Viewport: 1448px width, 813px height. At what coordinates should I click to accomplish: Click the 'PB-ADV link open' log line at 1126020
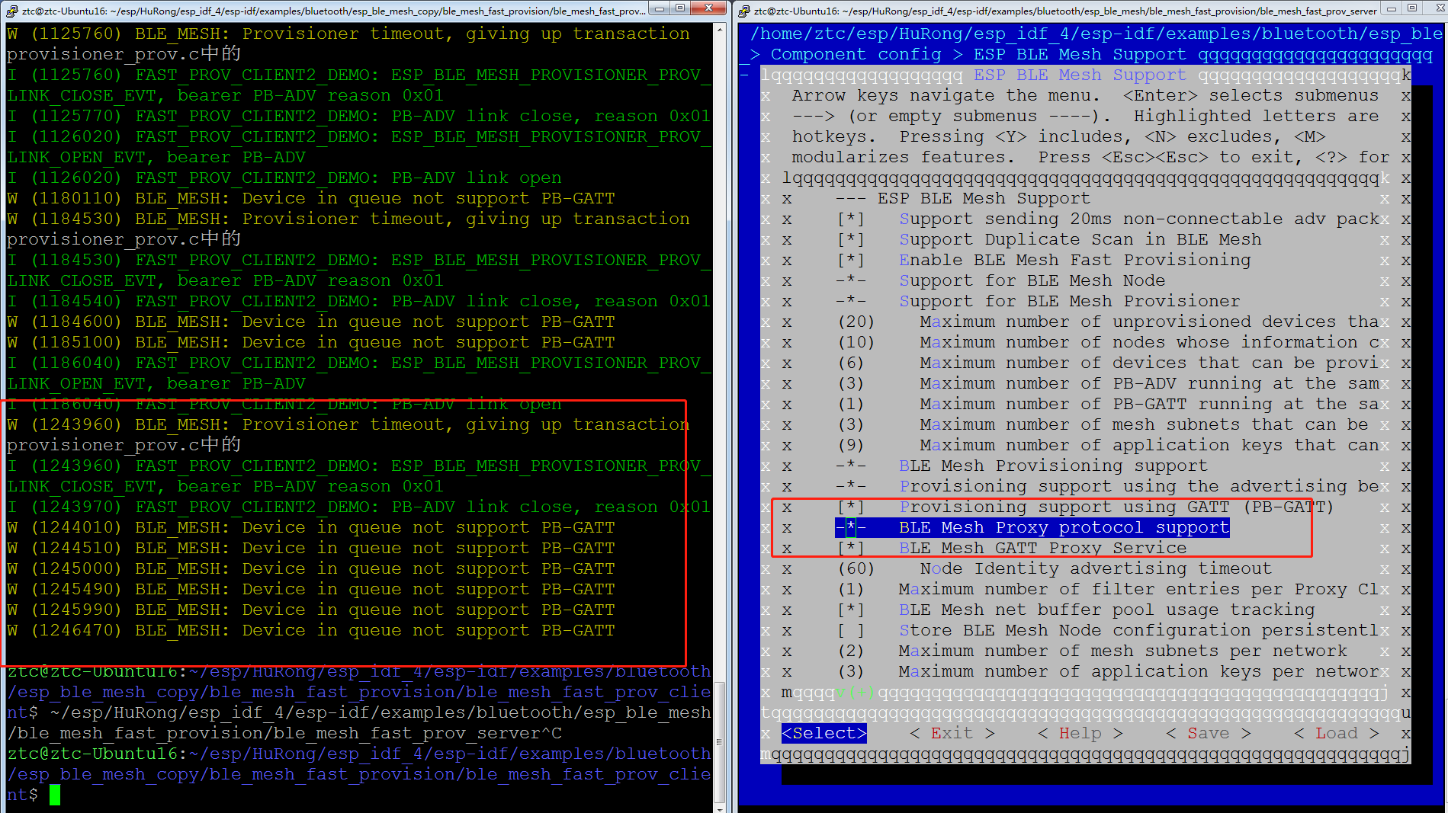(284, 178)
